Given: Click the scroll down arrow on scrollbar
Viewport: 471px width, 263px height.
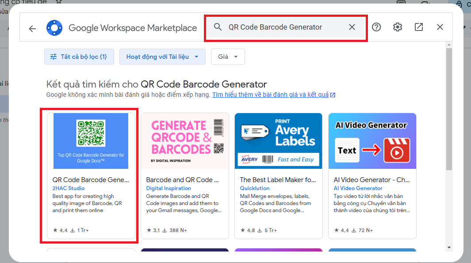Looking at the screenshot, I should (x=449, y=247).
